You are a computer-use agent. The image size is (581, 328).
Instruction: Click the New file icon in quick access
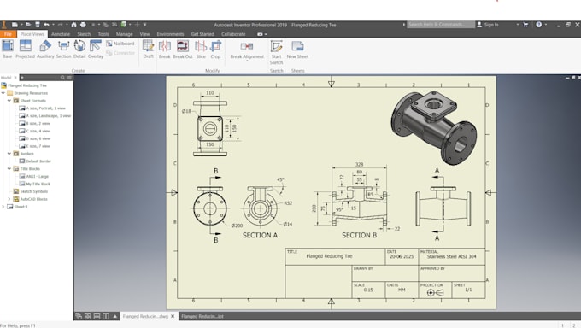coord(15,25)
